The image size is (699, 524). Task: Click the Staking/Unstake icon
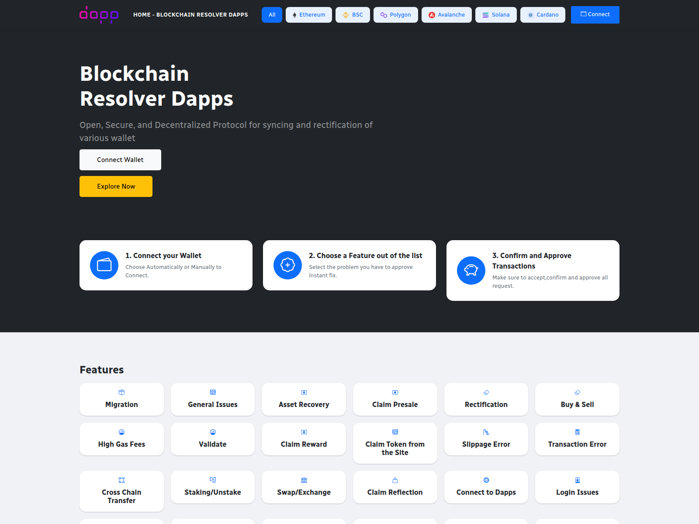213,480
